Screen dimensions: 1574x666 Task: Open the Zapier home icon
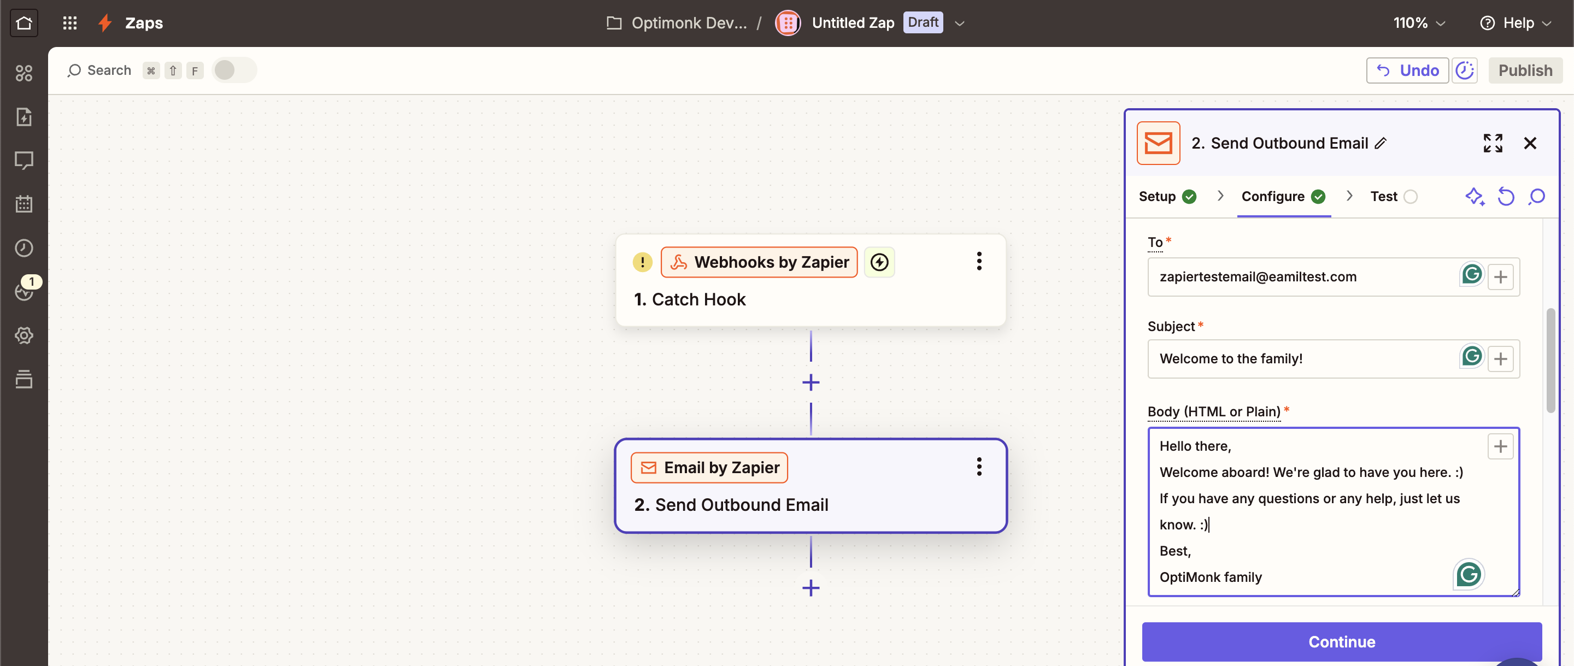(24, 23)
